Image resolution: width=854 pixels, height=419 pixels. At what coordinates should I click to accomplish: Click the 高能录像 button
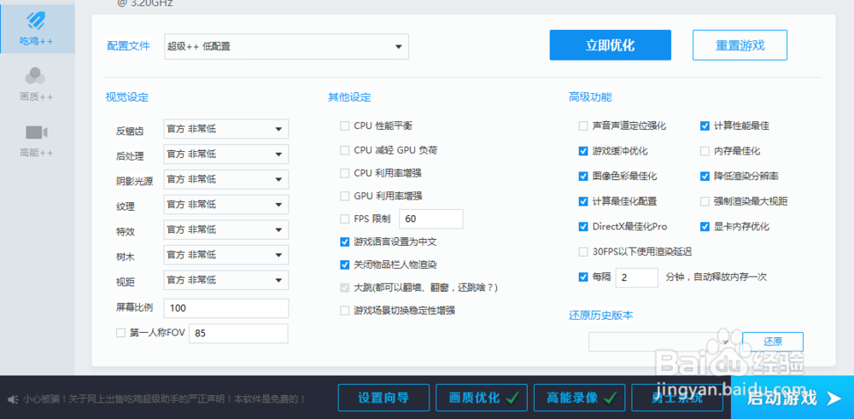[580, 398]
